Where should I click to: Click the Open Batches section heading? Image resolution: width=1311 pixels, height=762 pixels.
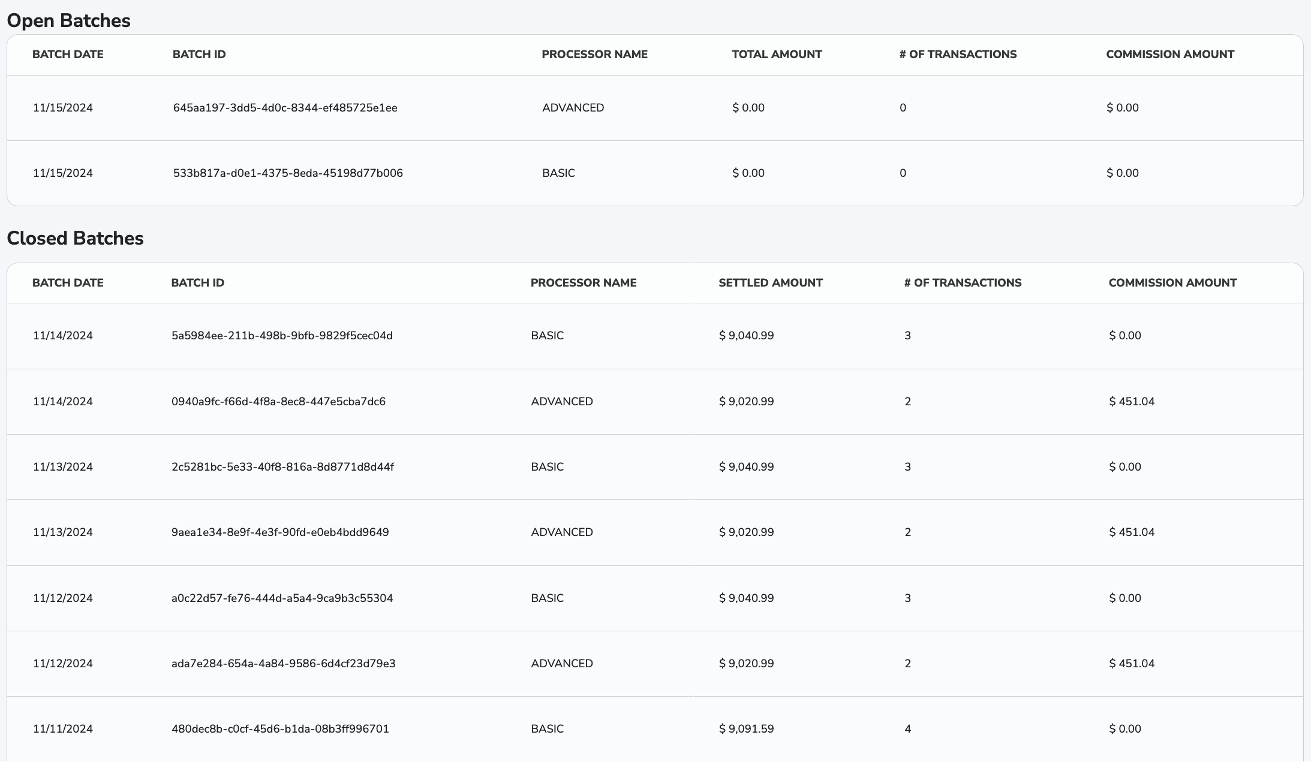point(68,20)
